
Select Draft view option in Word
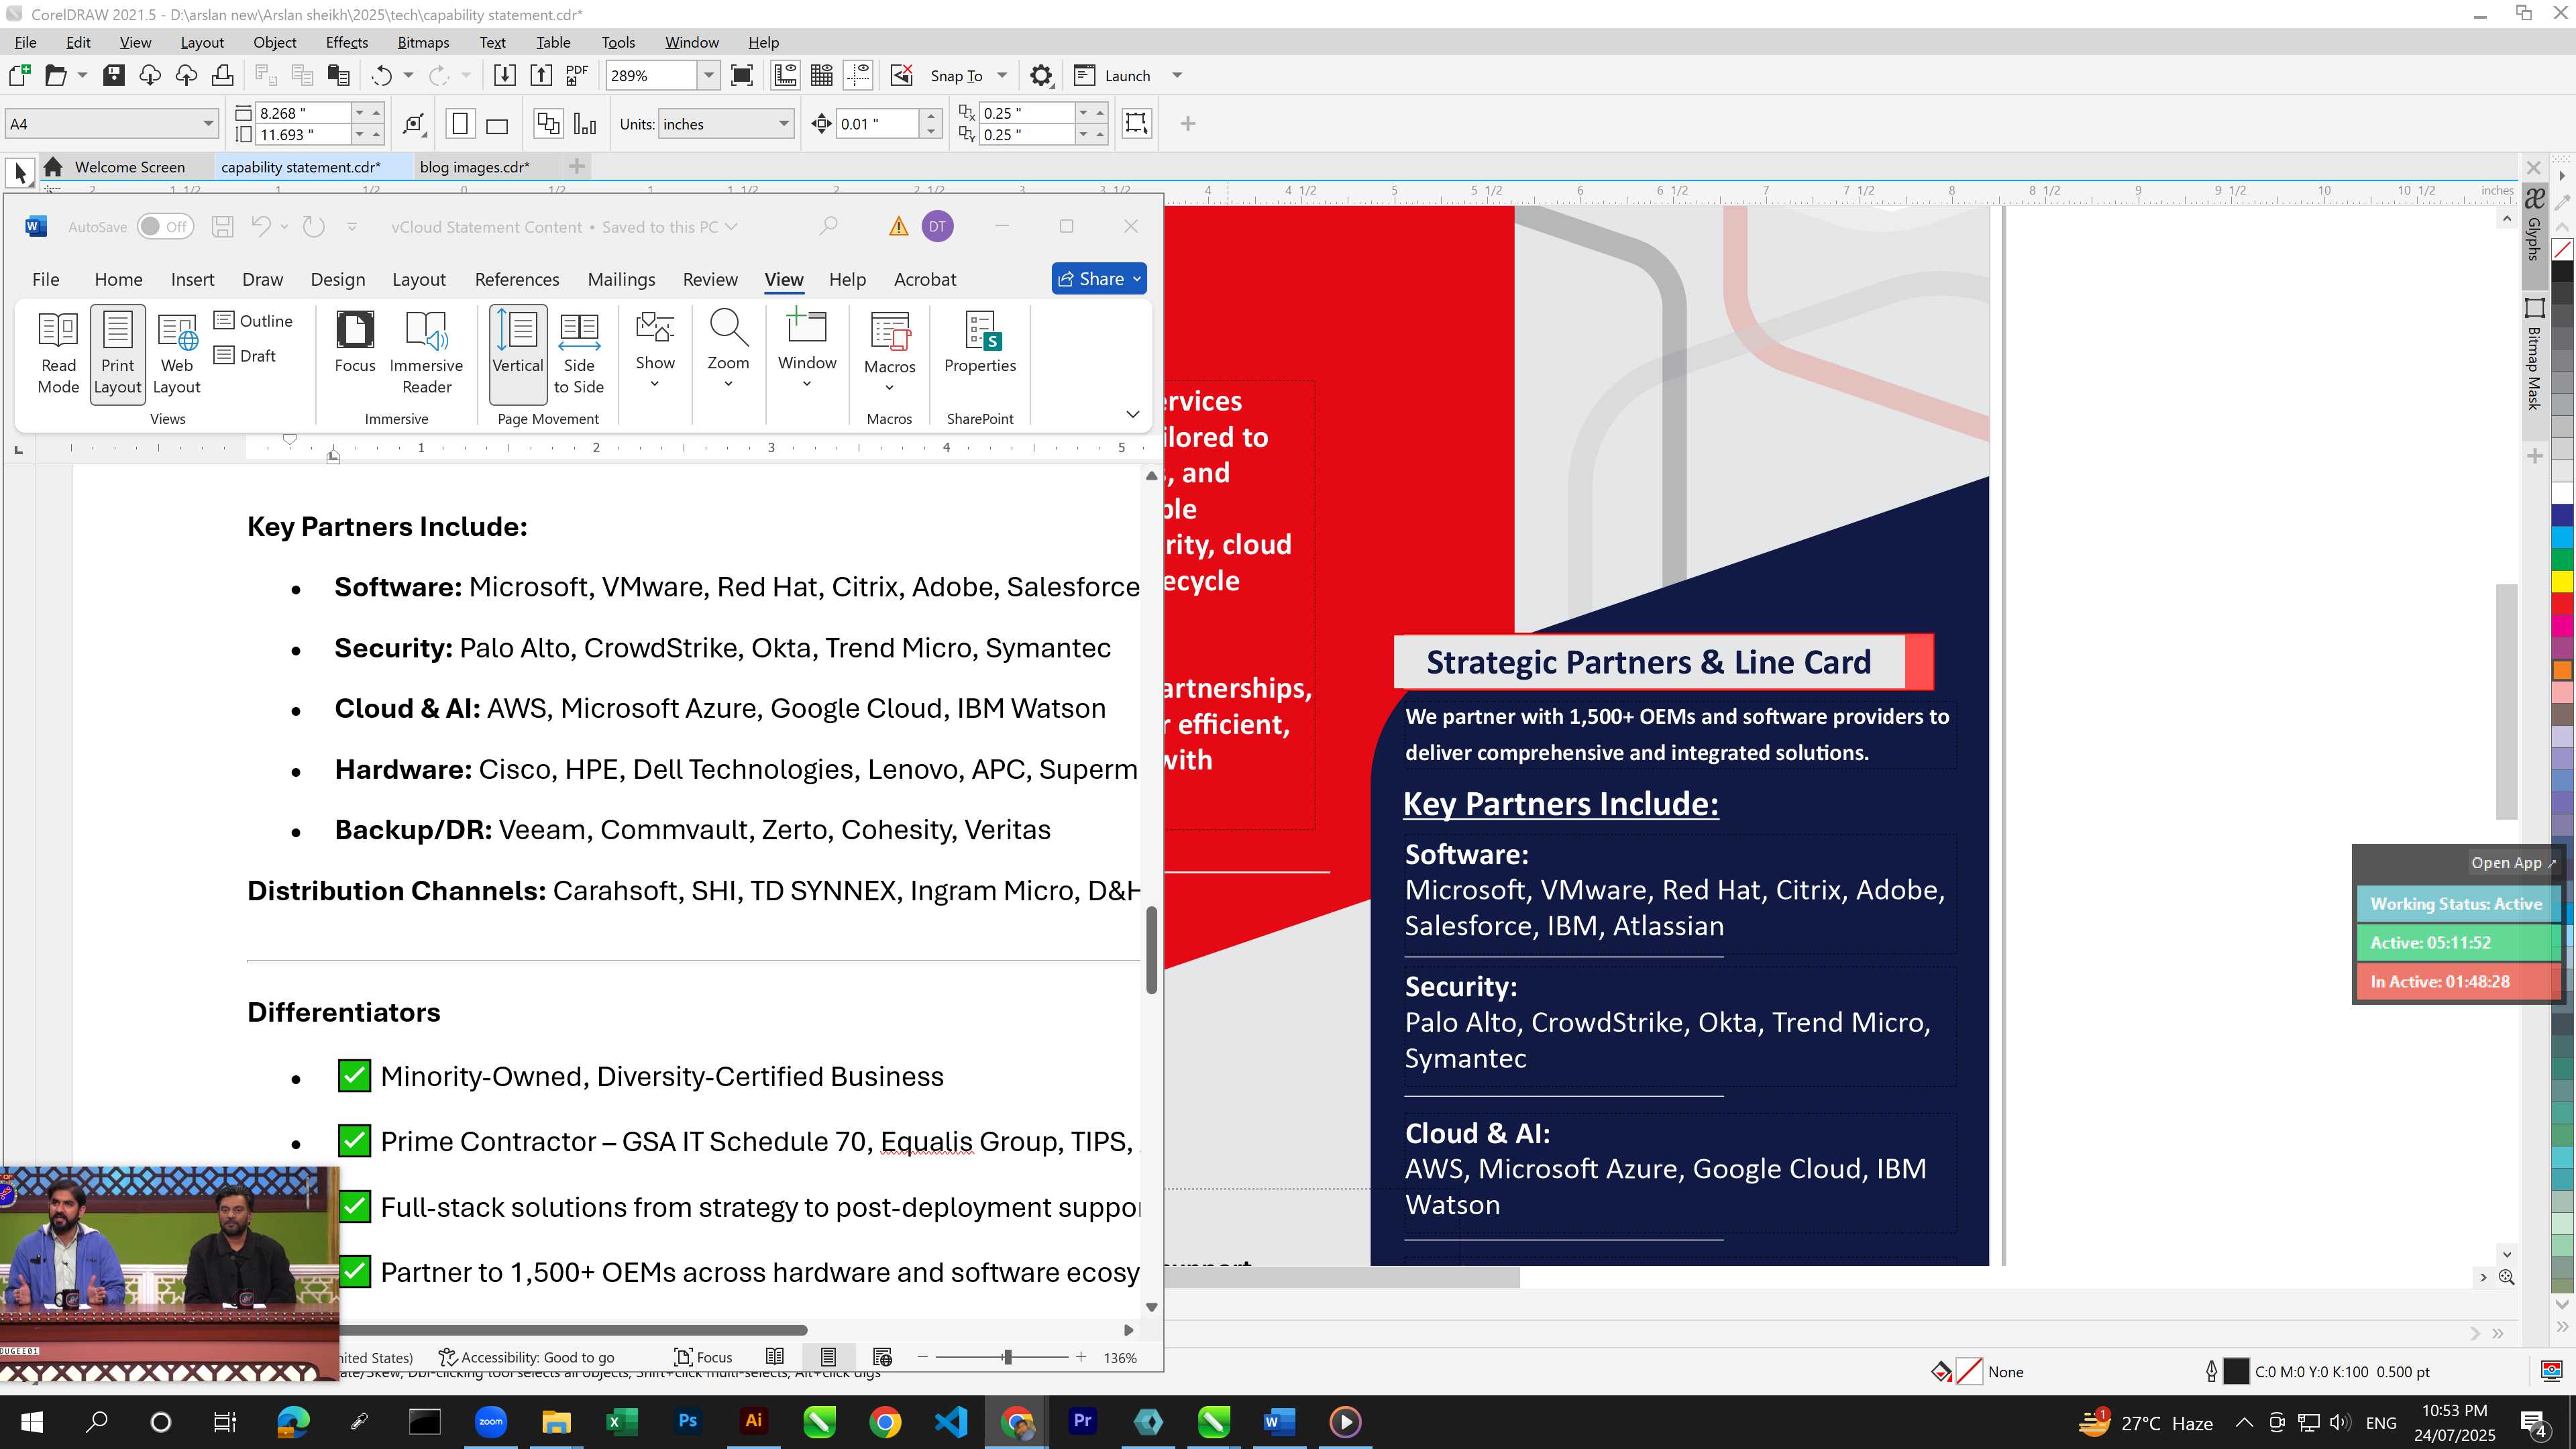click(x=245, y=355)
